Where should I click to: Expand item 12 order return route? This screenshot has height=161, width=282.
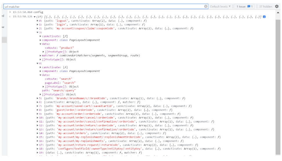click(37, 126)
